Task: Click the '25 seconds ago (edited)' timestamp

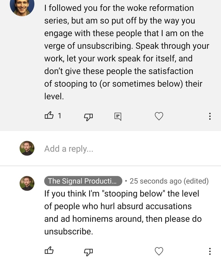Action: tap(169, 181)
